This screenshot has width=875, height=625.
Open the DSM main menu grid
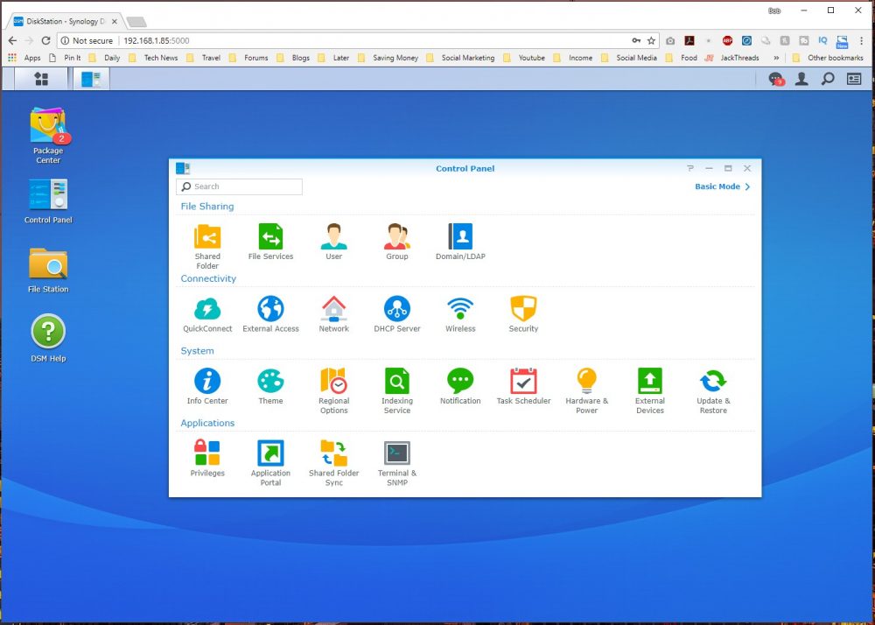coord(41,79)
